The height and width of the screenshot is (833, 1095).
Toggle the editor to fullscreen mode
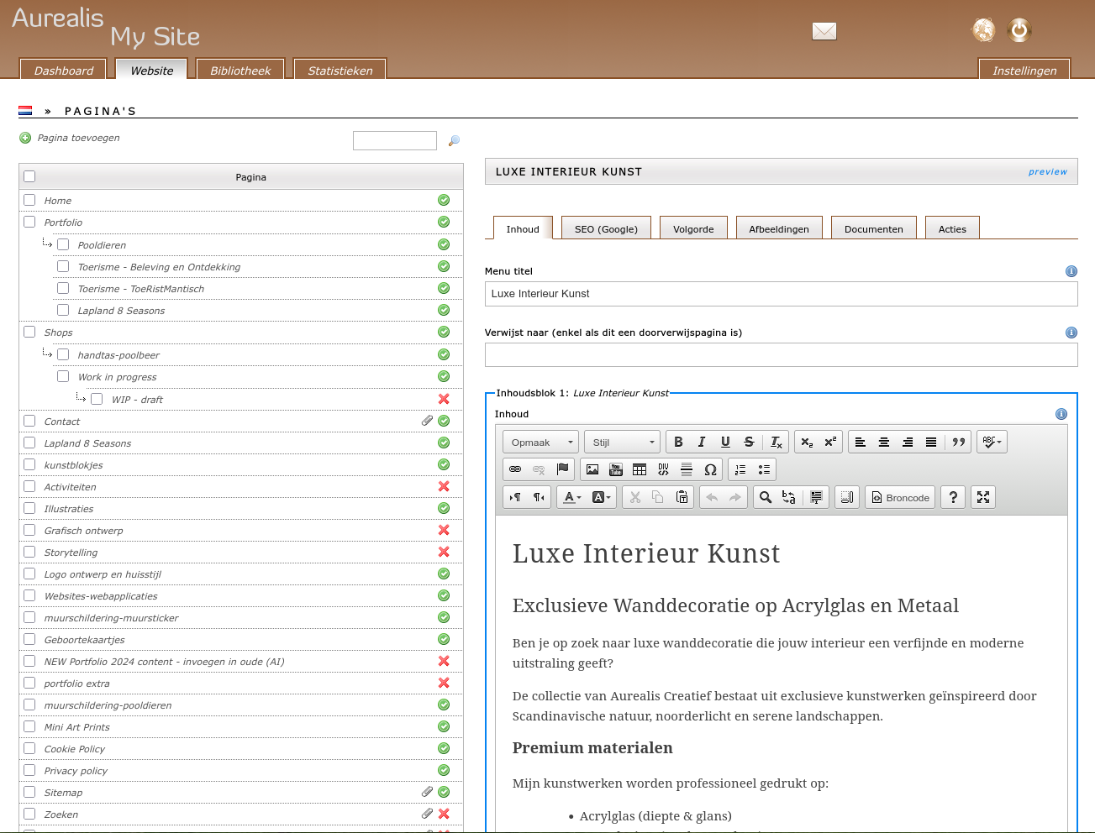(982, 496)
